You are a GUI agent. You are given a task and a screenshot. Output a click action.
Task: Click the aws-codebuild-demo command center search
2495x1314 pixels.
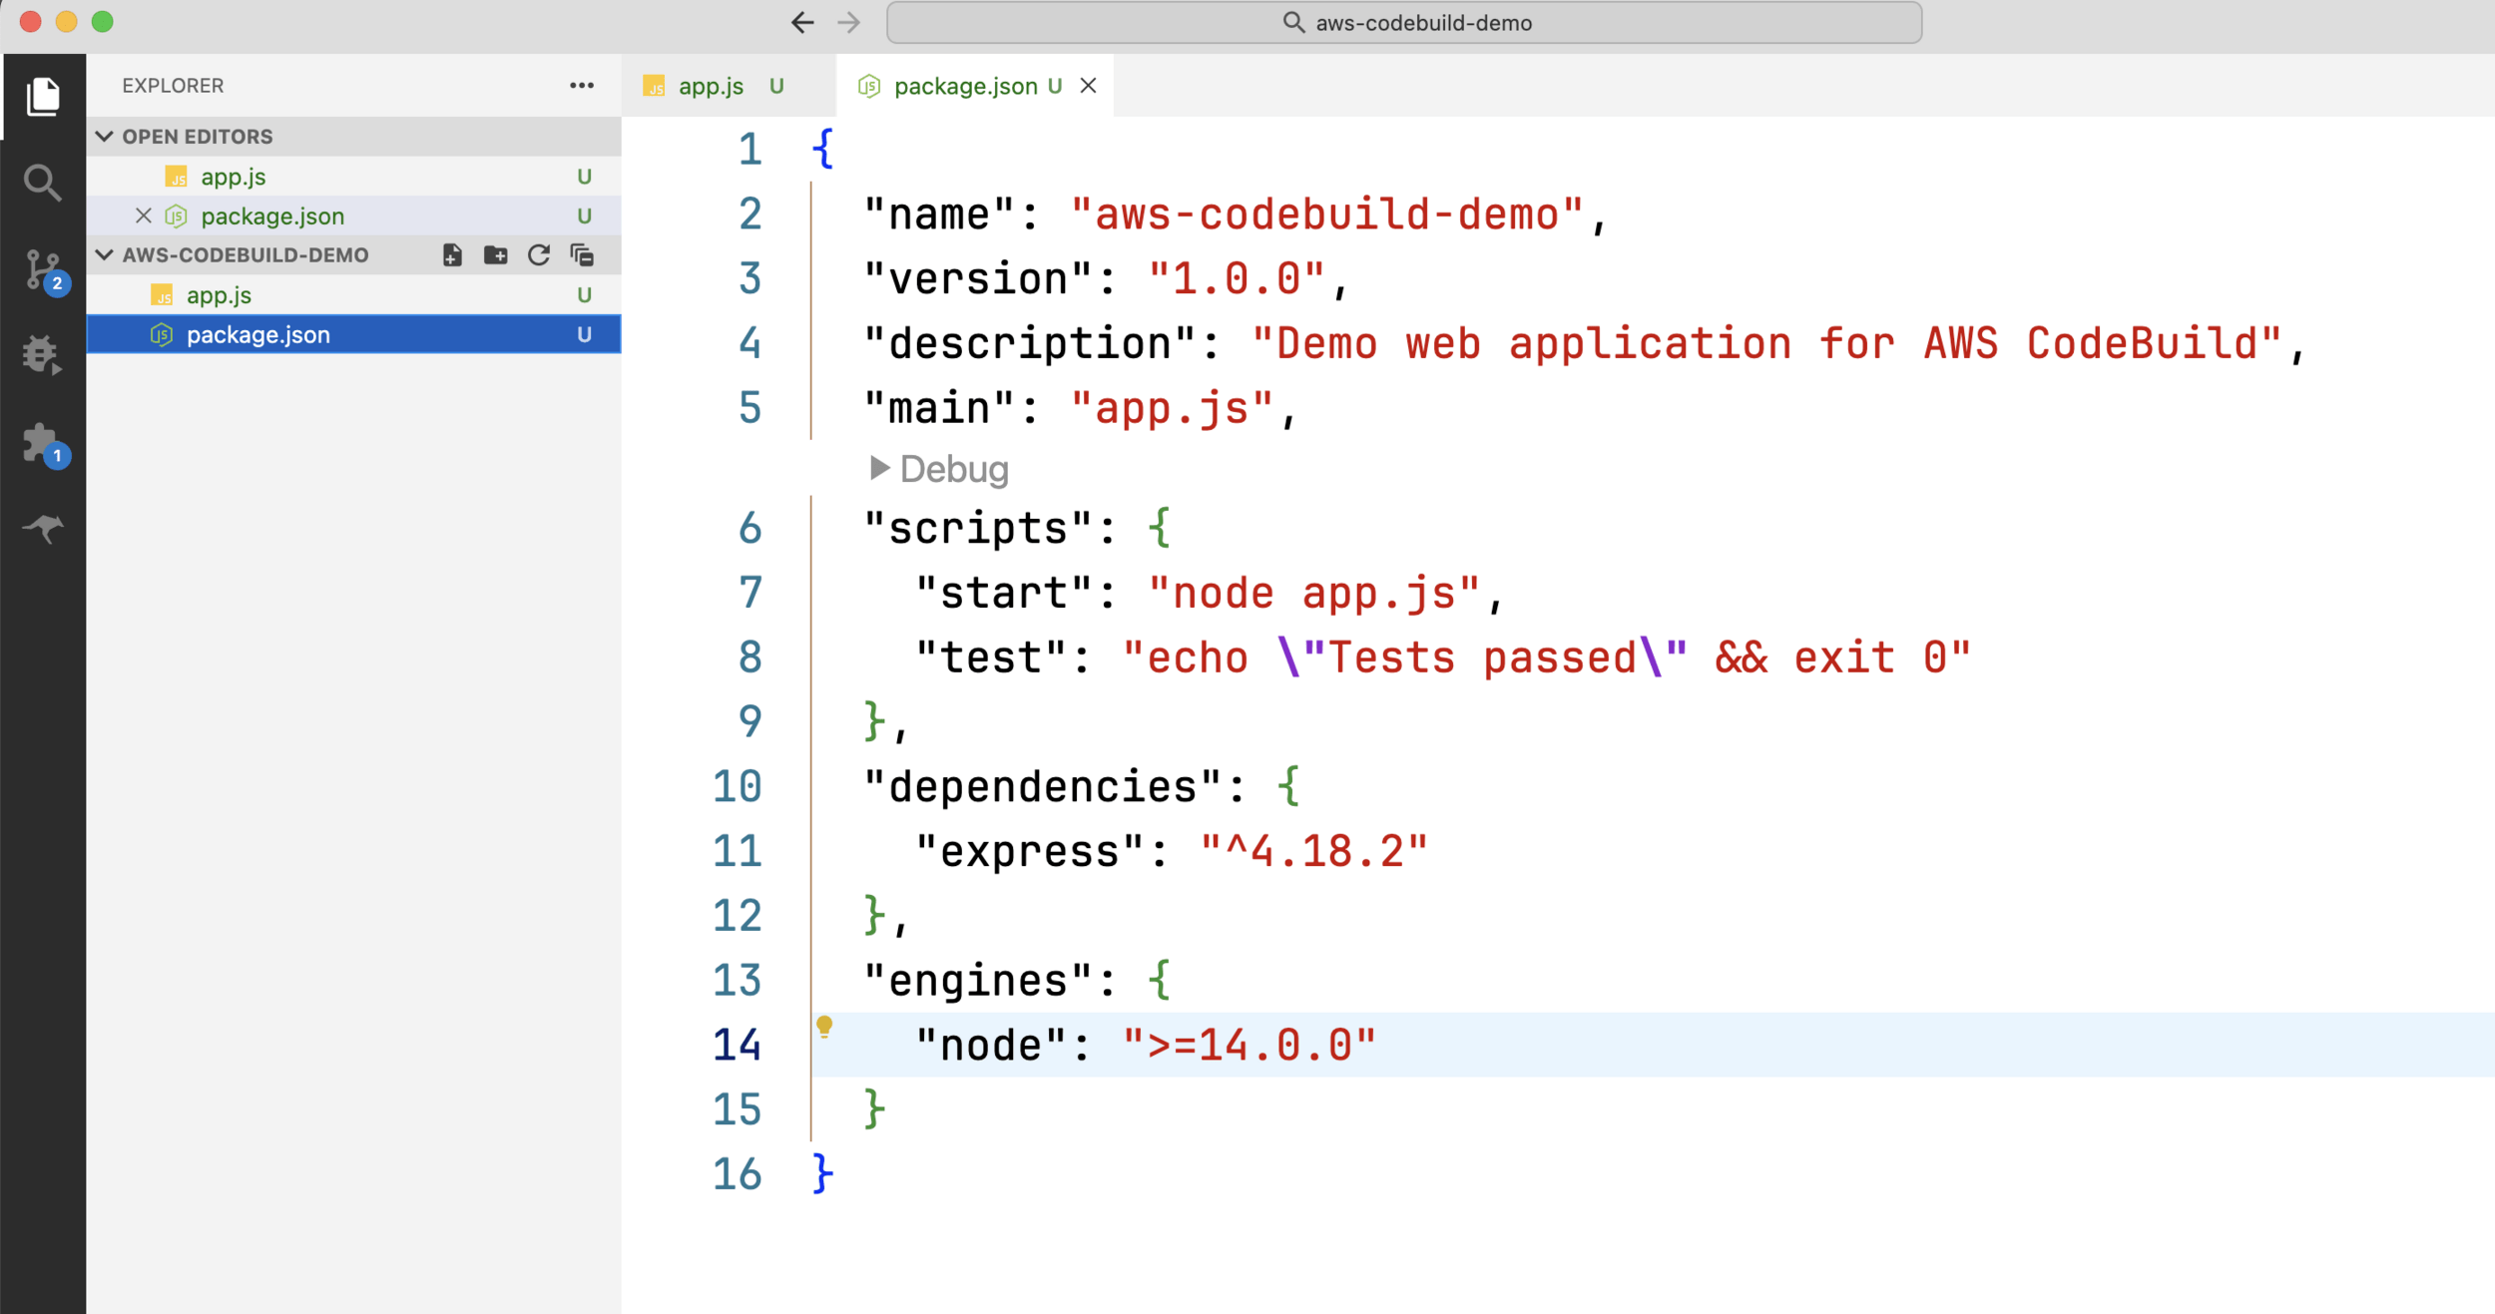click(x=1404, y=23)
